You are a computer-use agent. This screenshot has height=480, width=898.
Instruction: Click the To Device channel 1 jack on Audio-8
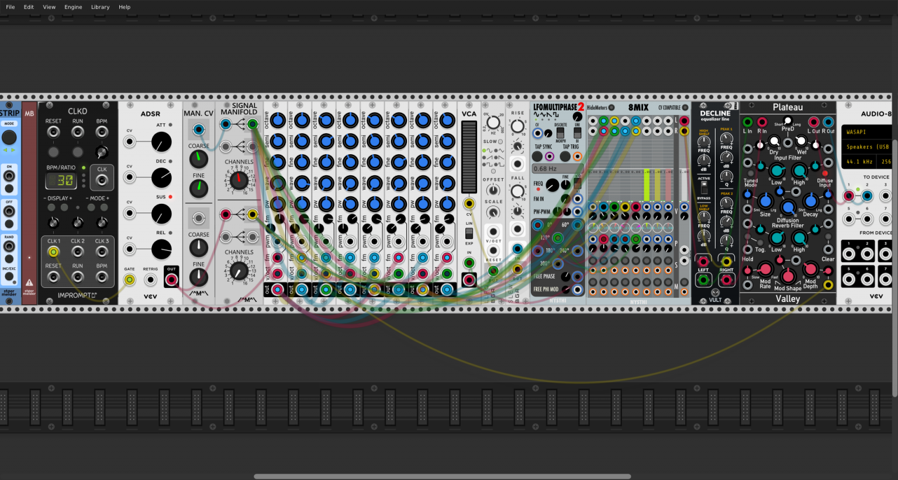[849, 196]
